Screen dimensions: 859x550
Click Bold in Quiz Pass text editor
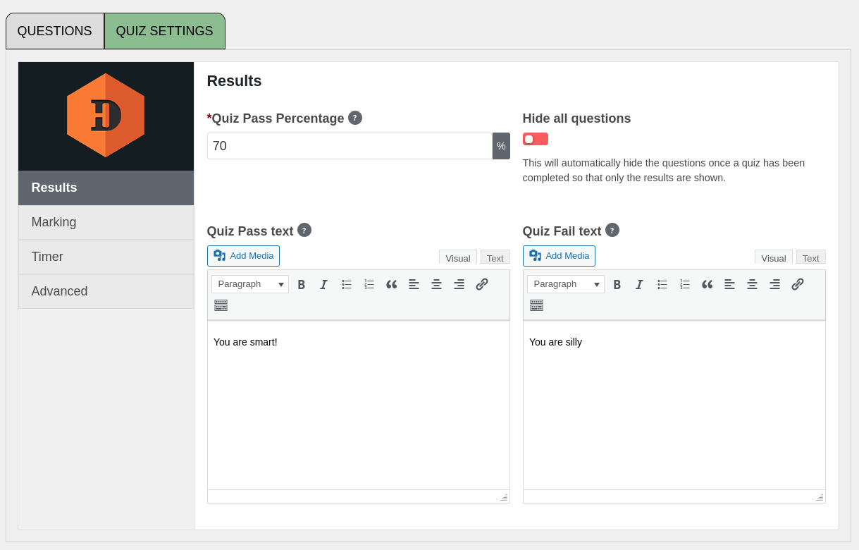[302, 284]
